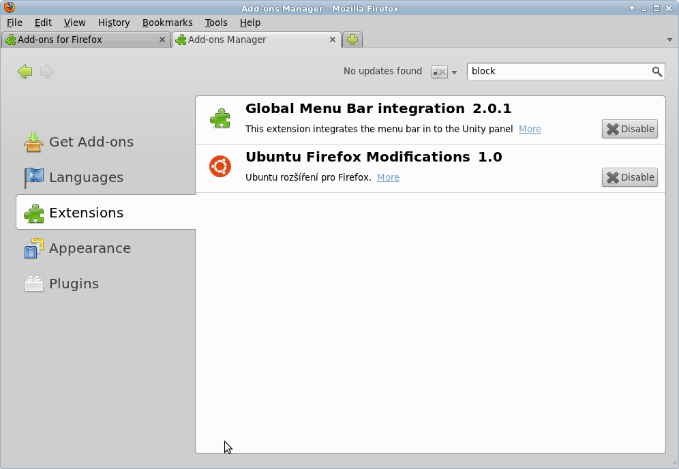The image size is (679, 469).
Task: Close the Add-ons Manager tab
Action: point(333,40)
